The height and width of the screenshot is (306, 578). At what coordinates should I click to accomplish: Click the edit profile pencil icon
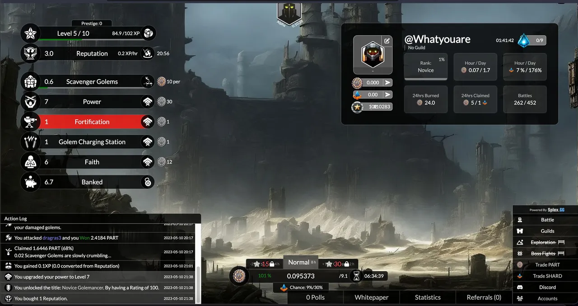(387, 41)
